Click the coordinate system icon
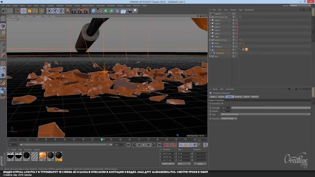The height and width of the screenshot is (177, 315). pos(67,11)
